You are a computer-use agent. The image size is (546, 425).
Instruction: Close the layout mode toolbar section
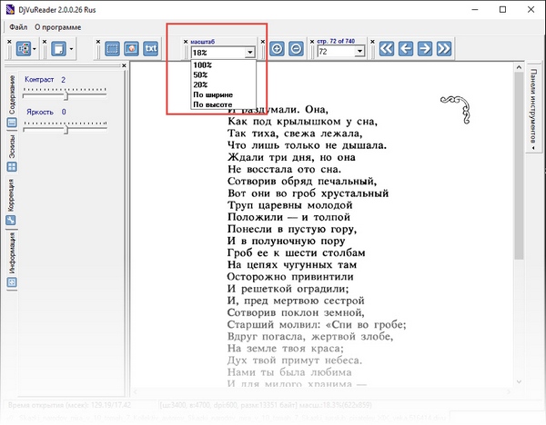pyautogui.click(x=9, y=42)
